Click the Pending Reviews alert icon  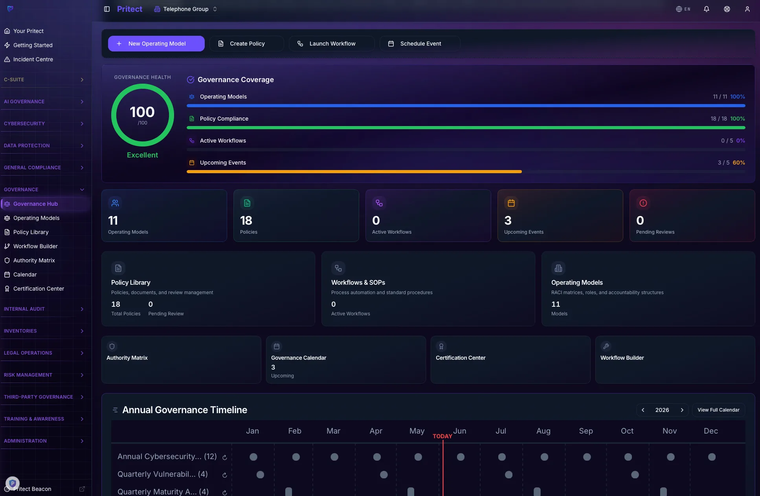click(643, 203)
